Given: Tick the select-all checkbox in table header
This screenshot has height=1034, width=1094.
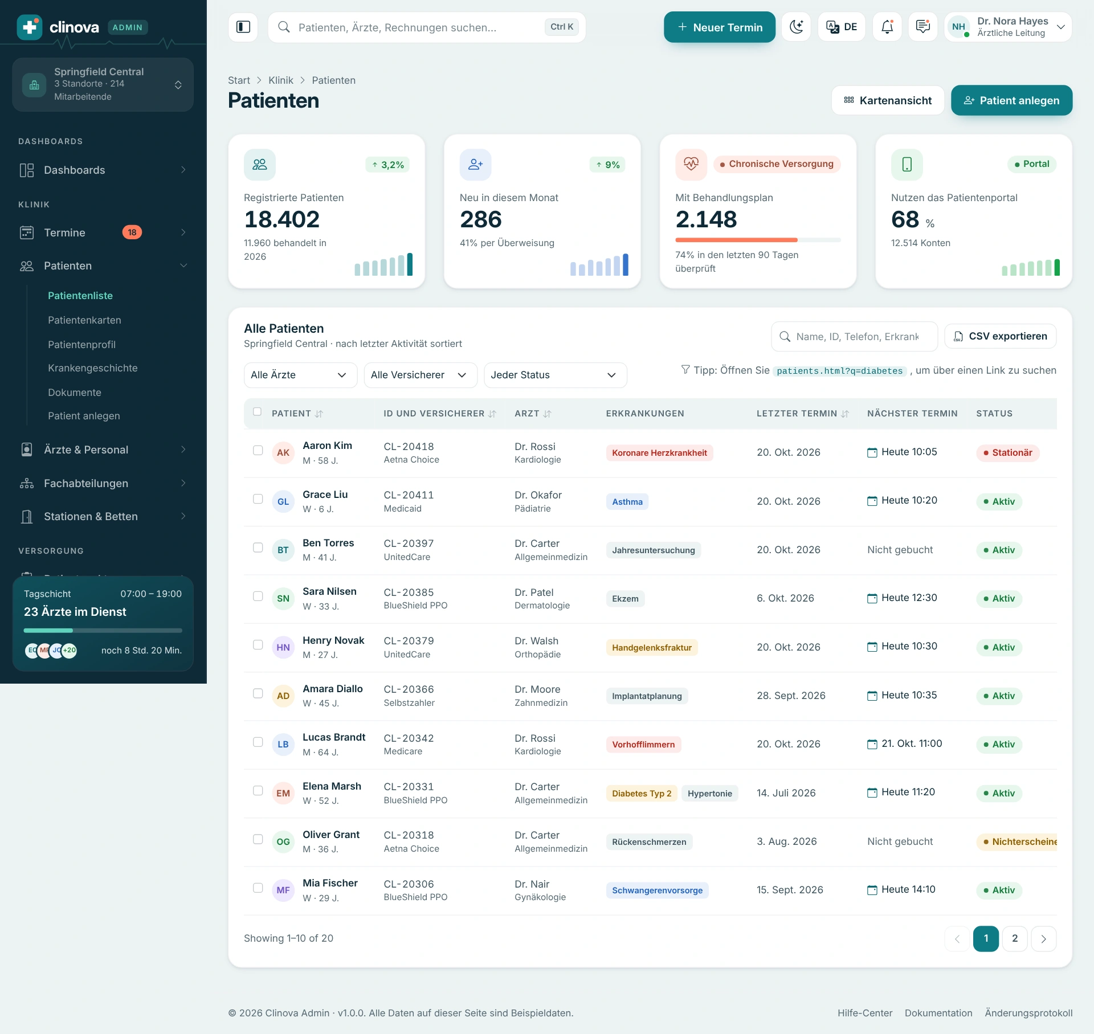Looking at the screenshot, I should (258, 412).
